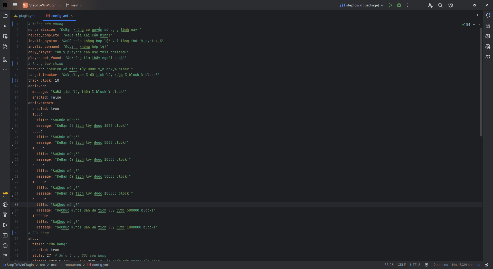Click the Debug steptowin bug icon
The width and height of the screenshot is (493, 269).
pos(399,5)
